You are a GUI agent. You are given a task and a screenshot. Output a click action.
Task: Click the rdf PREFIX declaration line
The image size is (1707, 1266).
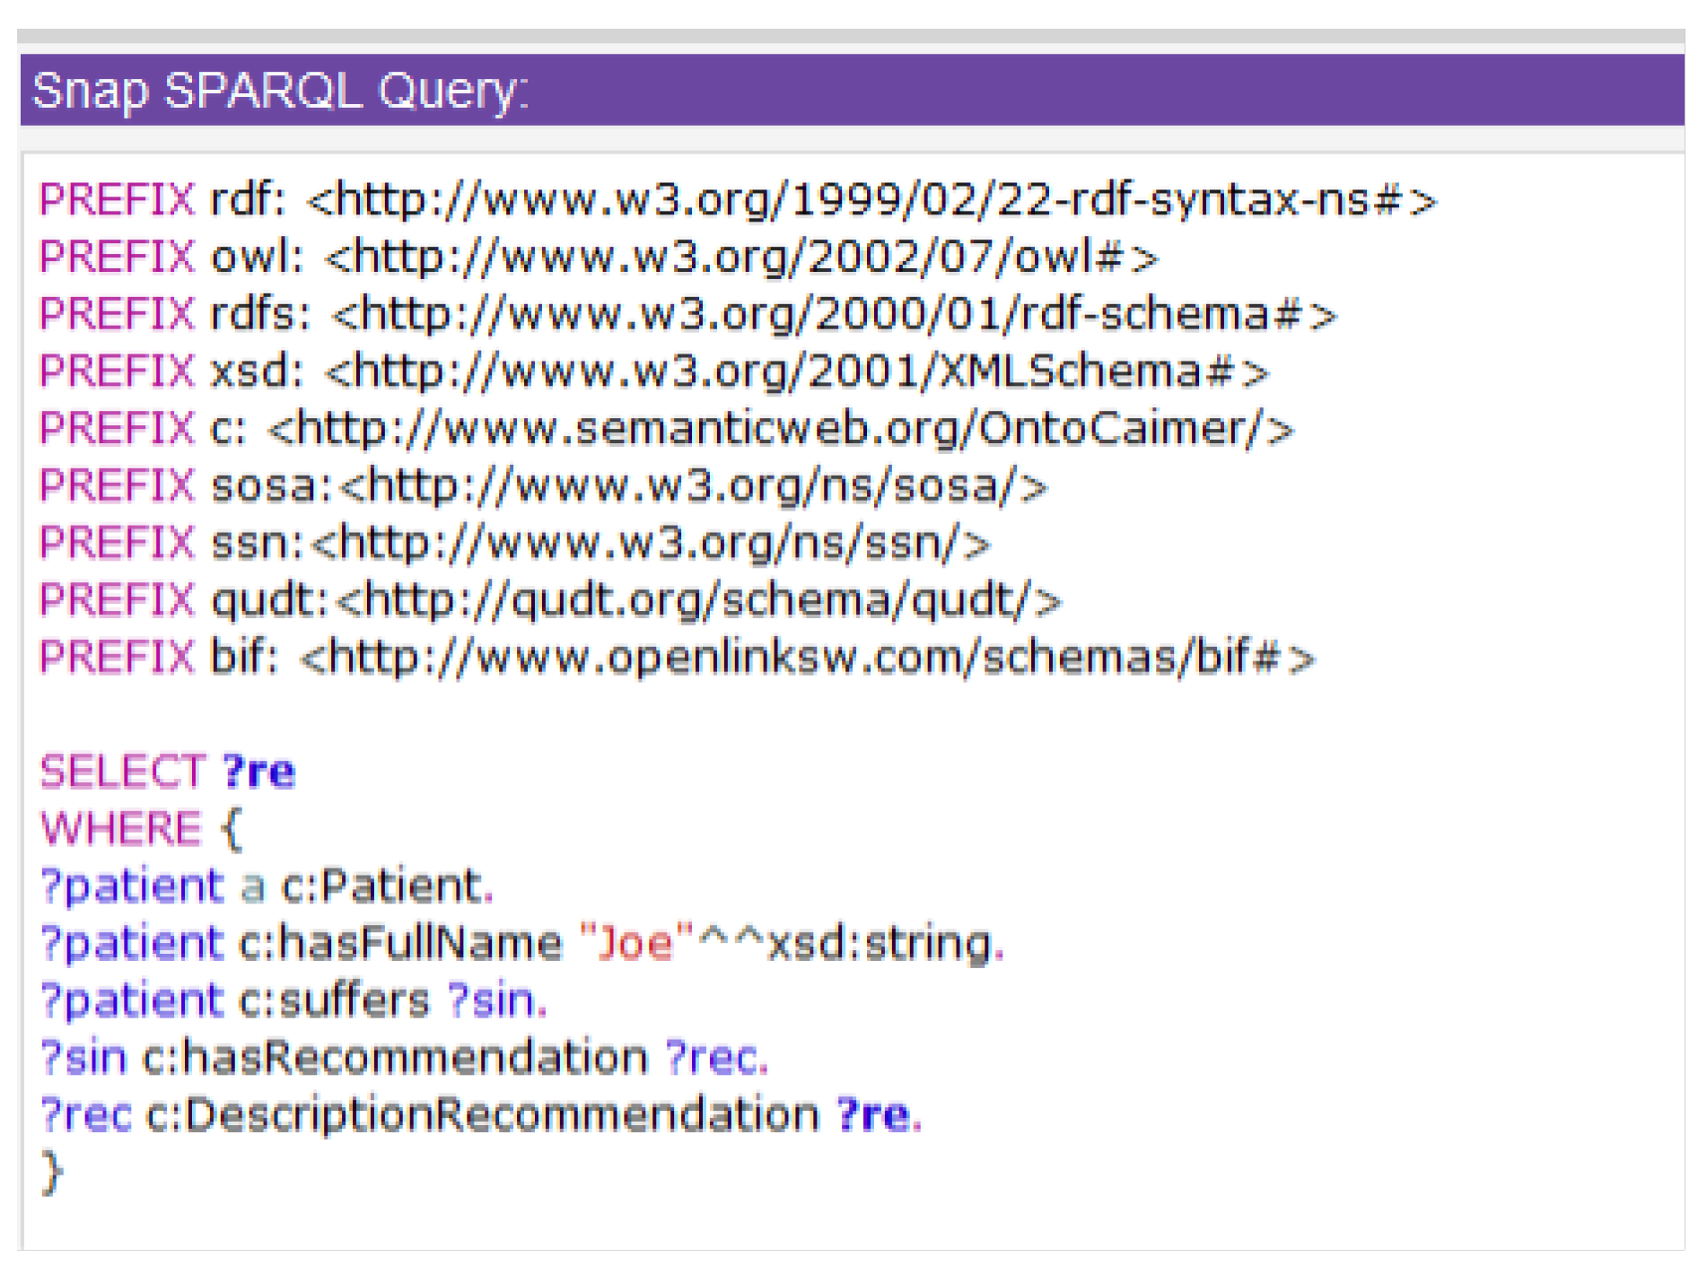(736, 199)
